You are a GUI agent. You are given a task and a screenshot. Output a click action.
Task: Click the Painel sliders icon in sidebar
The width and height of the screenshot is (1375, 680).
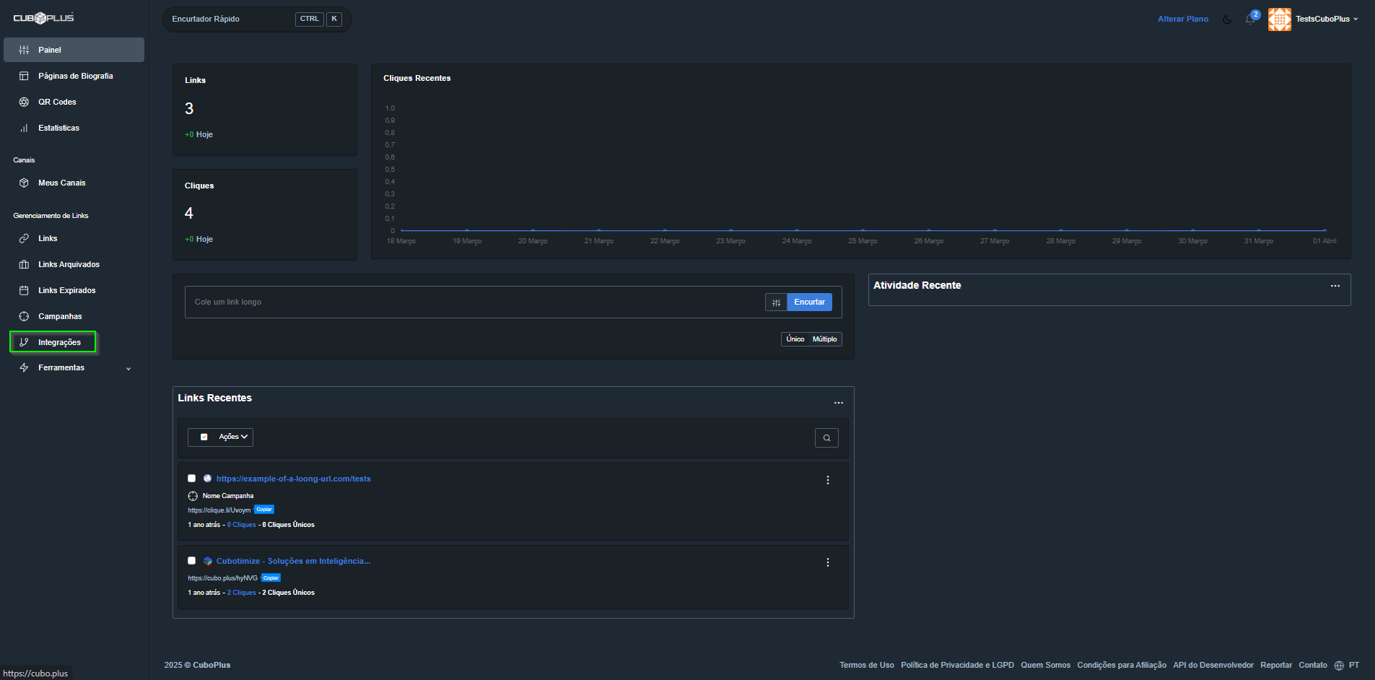coord(24,50)
